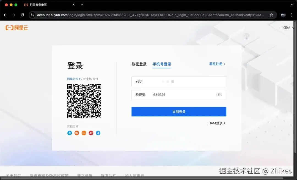Viewport: 297px width, 180px height.
Task: Open the 联系我们 footer link
Action: pos(109,175)
